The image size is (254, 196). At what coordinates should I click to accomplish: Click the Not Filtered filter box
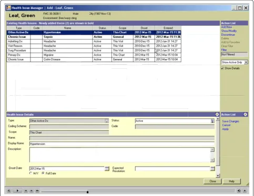[235, 55]
